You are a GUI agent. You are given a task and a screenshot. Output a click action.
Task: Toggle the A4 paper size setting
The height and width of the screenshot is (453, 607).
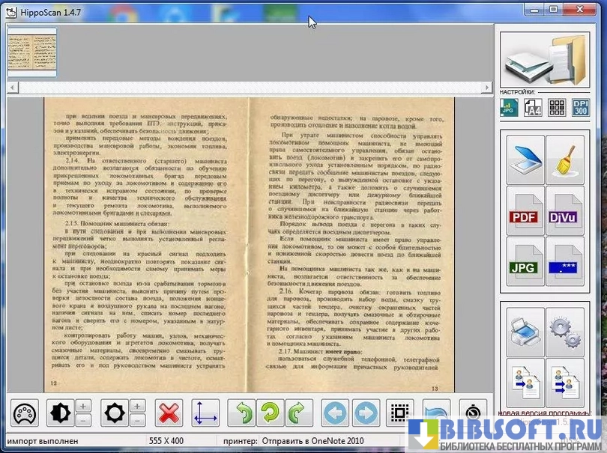coord(533,108)
